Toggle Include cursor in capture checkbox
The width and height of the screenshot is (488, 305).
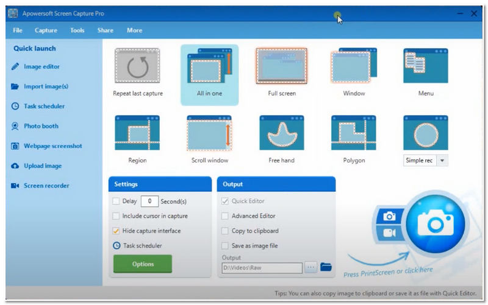click(x=117, y=216)
